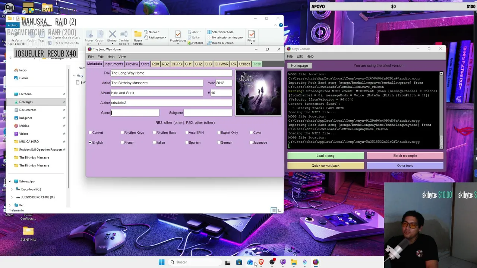The image size is (477, 268).
Task: Open the Fácil acceso dropdown
Action: pyautogui.click(x=157, y=38)
